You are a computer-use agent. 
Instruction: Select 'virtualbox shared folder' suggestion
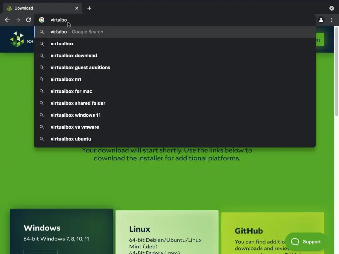[175, 103]
